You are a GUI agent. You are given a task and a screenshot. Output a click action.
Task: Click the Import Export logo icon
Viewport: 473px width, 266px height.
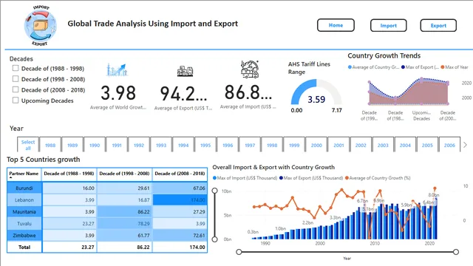pyautogui.click(x=41, y=26)
